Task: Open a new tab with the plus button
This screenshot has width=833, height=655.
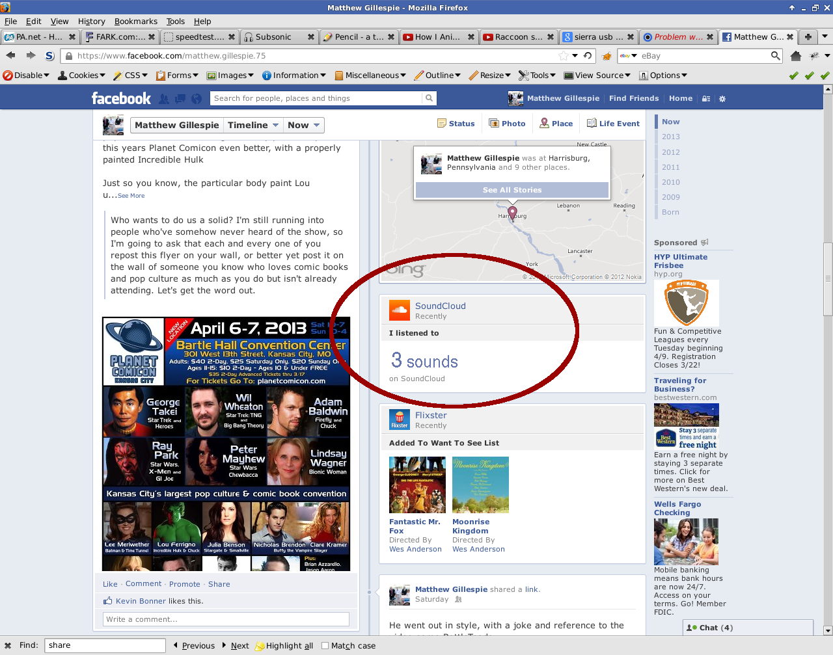Action: click(808, 37)
